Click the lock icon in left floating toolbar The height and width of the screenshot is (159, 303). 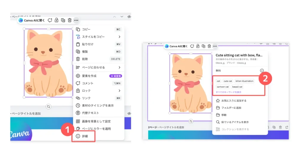point(57,20)
